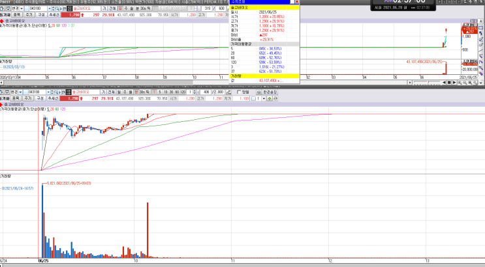
Task: Select 월 period in daily chart toolbar
Action: tap(131, 8)
